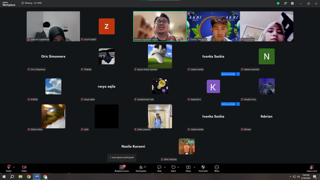Open Windows taskbar search
320x180 pixels.
tap(12, 176)
